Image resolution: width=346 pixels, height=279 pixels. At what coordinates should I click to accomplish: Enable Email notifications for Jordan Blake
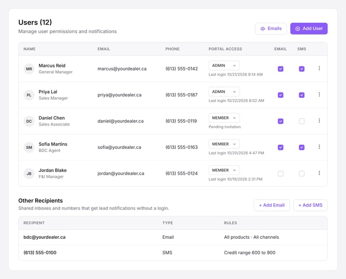280,173
